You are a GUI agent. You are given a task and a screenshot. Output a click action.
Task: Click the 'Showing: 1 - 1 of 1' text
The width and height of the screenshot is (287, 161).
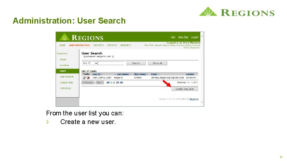click(x=187, y=83)
